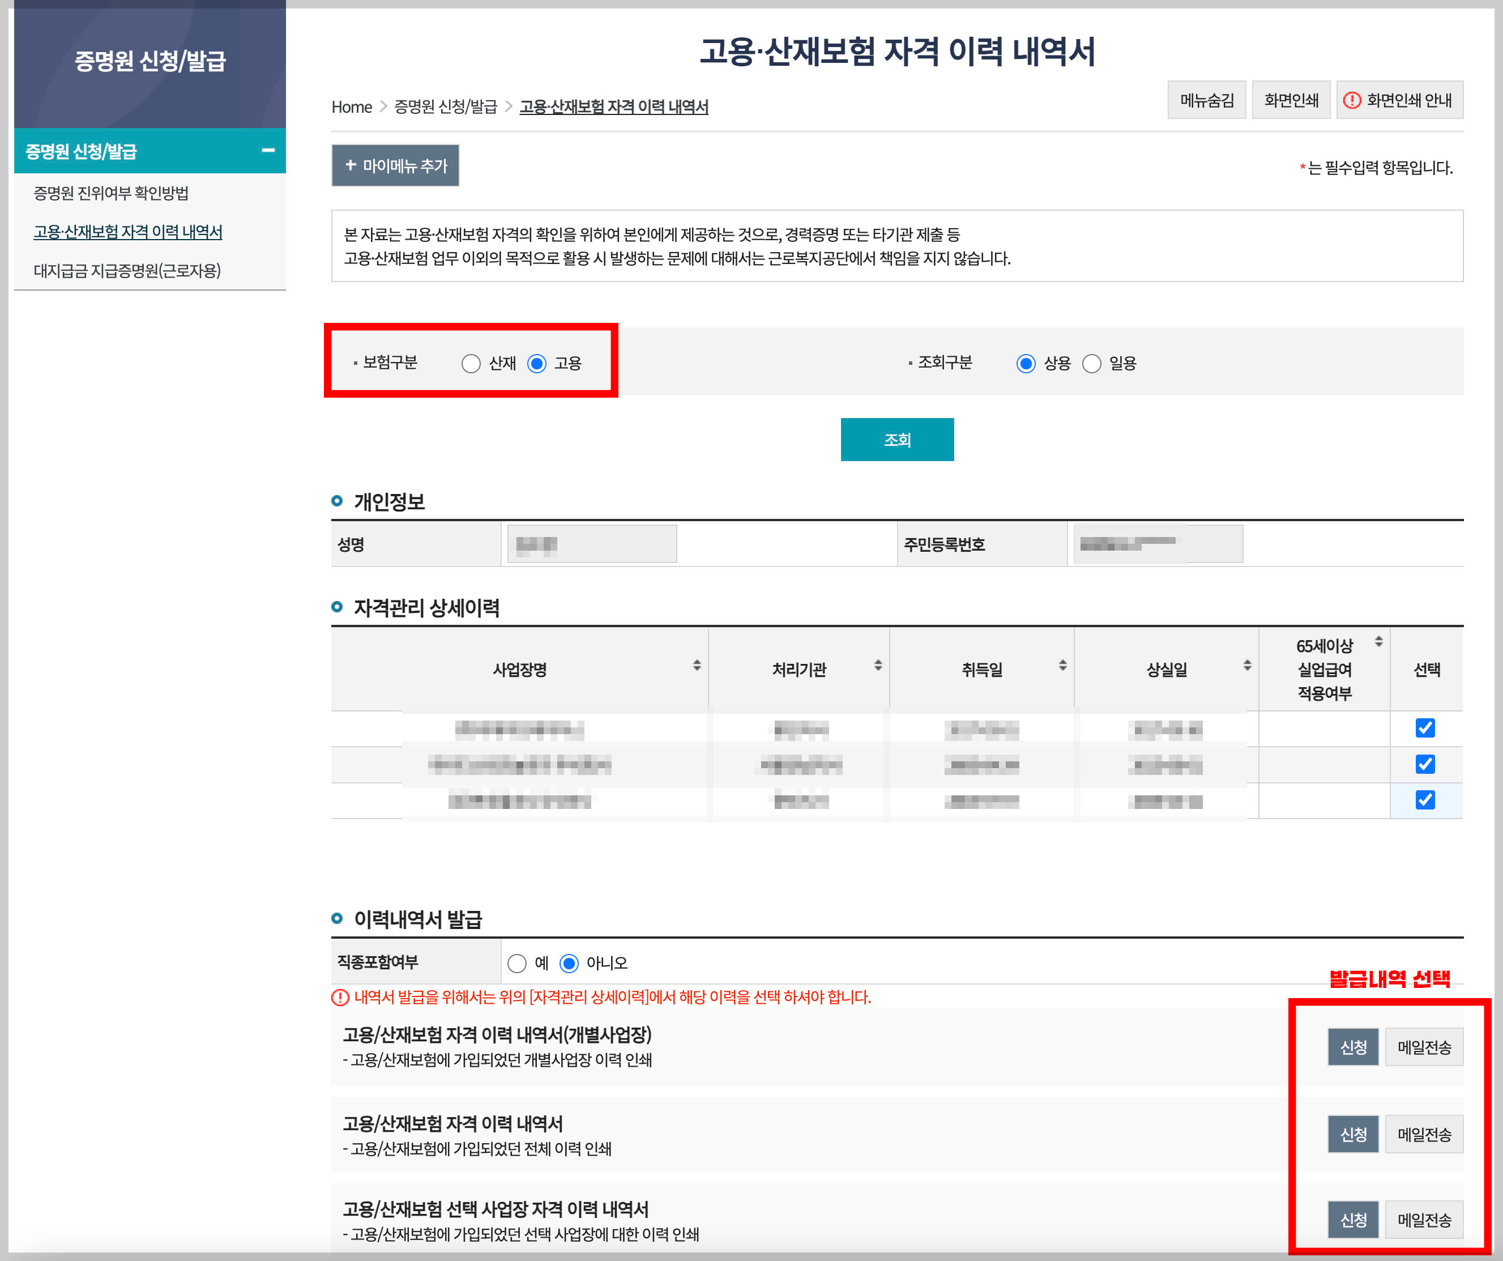This screenshot has height=1261, width=1503.
Task: Sort table by 사업장명 column arrow
Action: tap(697, 665)
